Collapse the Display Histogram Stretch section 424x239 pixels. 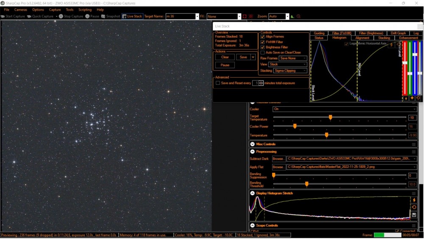click(252, 193)
